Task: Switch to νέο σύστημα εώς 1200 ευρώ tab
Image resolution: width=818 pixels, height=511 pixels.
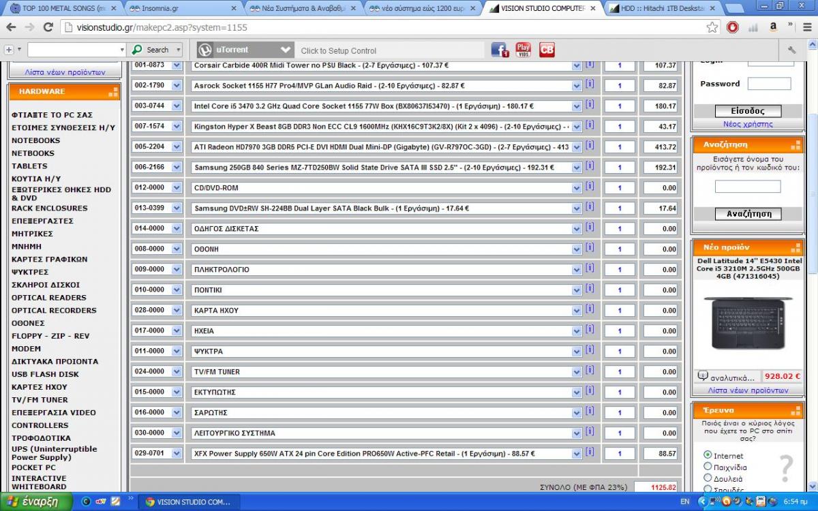Action: [x=421, y=9]
